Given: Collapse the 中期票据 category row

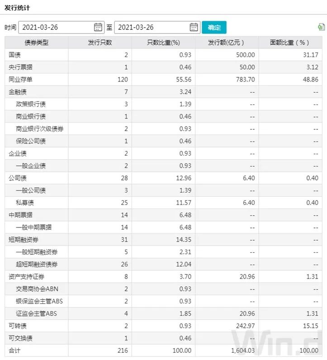Looking at the screenshot, I should click(20, 215).
